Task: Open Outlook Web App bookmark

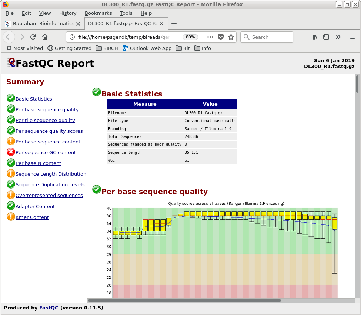Action: tap(147, 48)
